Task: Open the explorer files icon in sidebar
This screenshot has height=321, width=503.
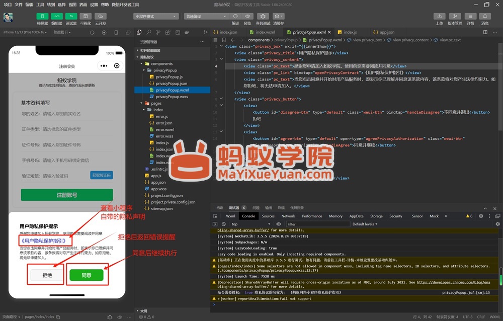Action: click(x=139, y=32)
